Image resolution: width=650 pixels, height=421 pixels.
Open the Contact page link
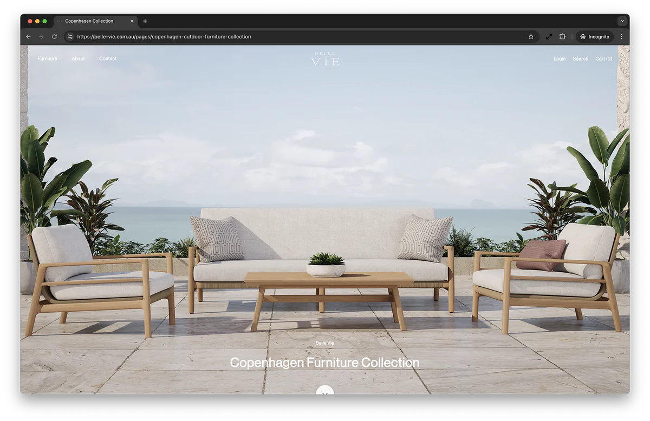[108, 58]
